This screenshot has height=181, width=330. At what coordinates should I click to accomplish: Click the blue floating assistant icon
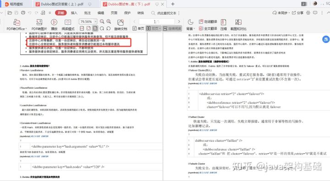click(x=326, y=39)
